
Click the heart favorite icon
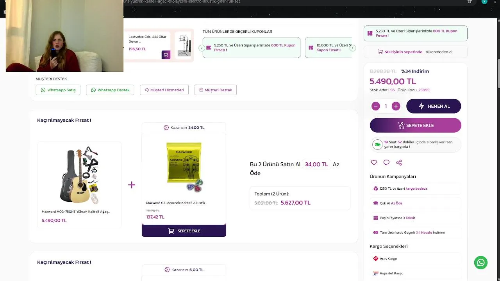point(374,162)
